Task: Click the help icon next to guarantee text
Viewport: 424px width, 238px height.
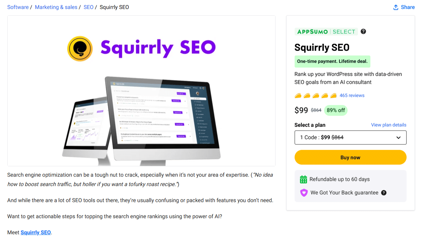Action: pyautogui.click(x=384, y=193)
